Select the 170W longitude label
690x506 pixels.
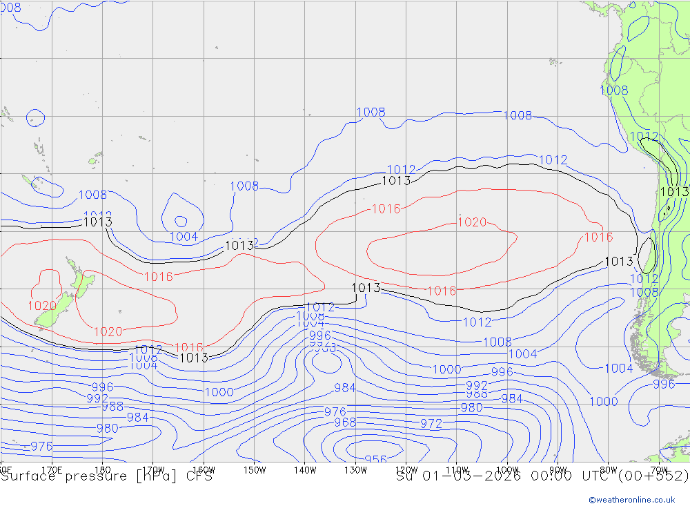[x=154, y=470]
